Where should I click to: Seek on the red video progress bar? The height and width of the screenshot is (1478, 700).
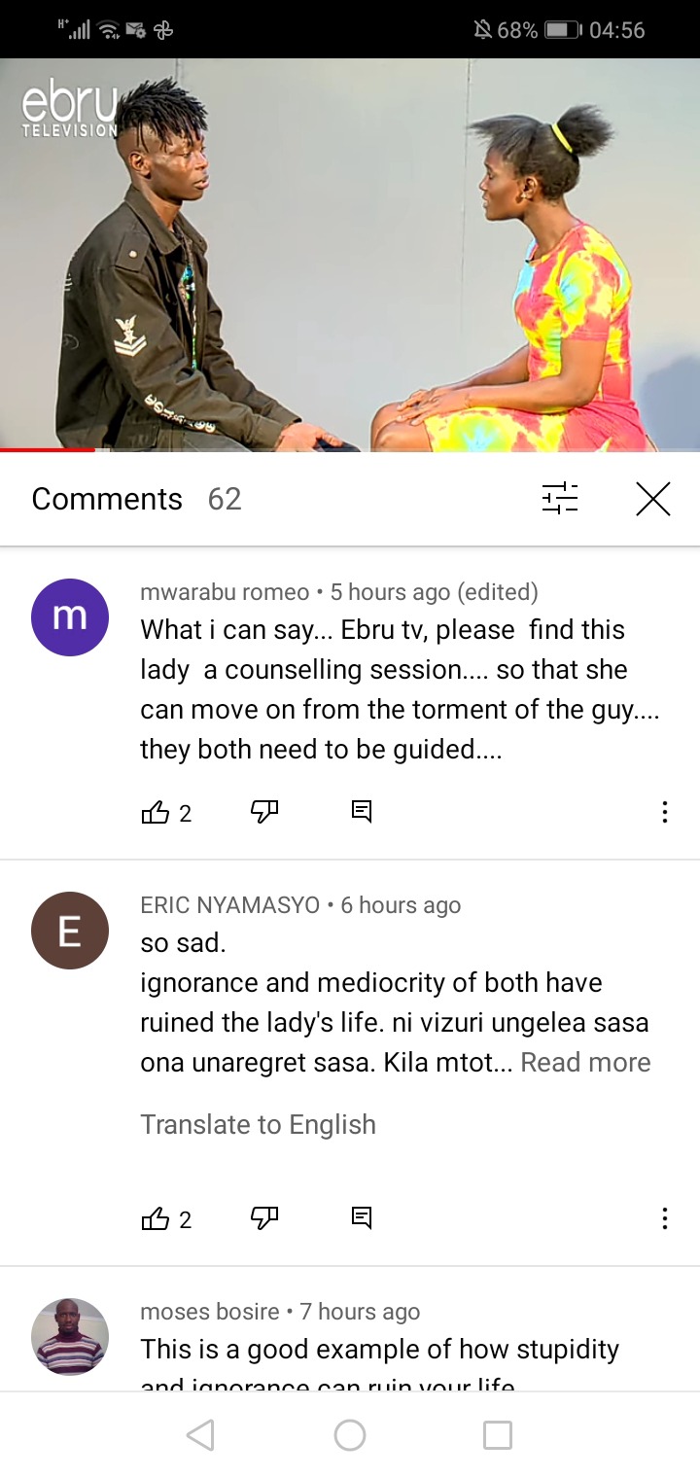coord(350,450)
